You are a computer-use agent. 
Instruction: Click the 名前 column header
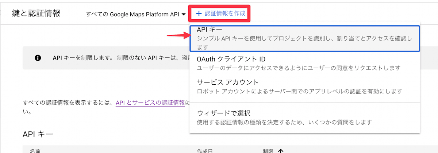(35, 151)
